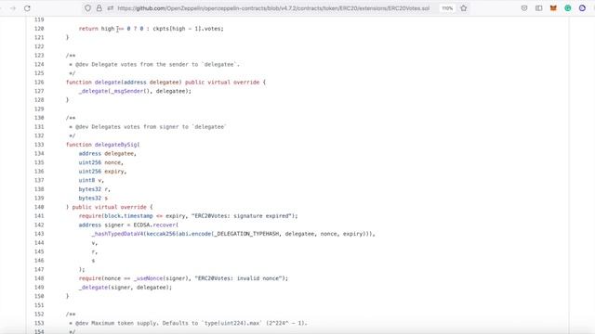
Task: Click 'Maximum token supply' comment text
Action: 124,323
